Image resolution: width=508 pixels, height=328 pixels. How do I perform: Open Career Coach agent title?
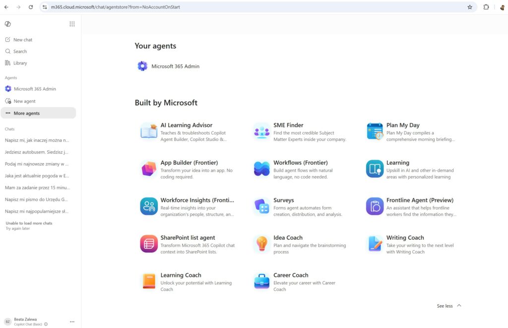click(x=291, y=275)
